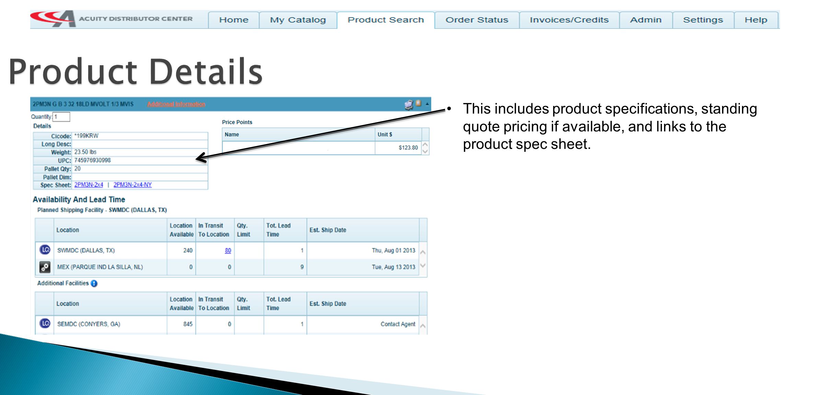
Task: Click the scroll down arrow in planned facility table
Action: coord(423,265)
